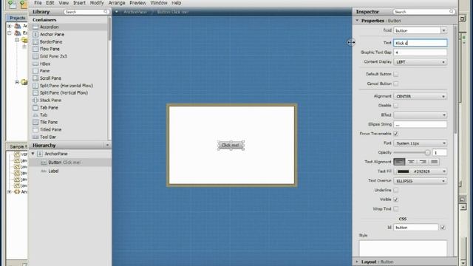473x266 pixels.
Task: Toggle the CSS Id checkbox
Action: pyautogui.click(x=443, y=228)
